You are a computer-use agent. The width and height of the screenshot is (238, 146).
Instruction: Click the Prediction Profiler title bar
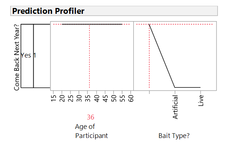point(114,11)
